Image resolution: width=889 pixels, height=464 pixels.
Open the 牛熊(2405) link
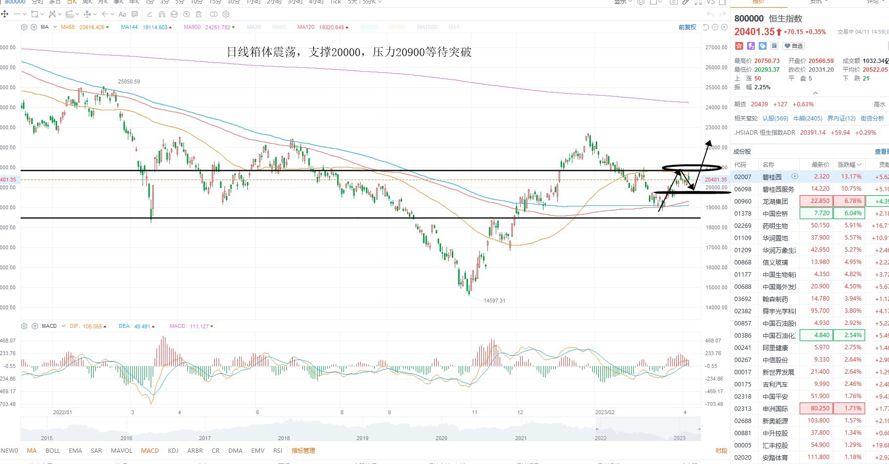point(808,118)
